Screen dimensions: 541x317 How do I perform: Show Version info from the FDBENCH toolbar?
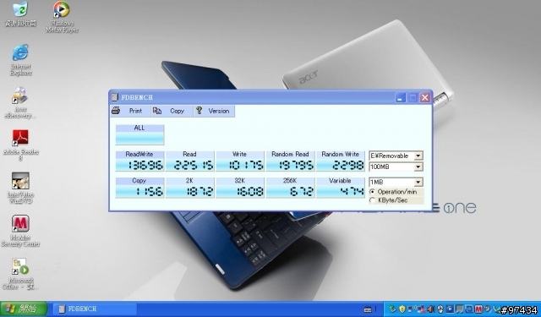(214, 111)
